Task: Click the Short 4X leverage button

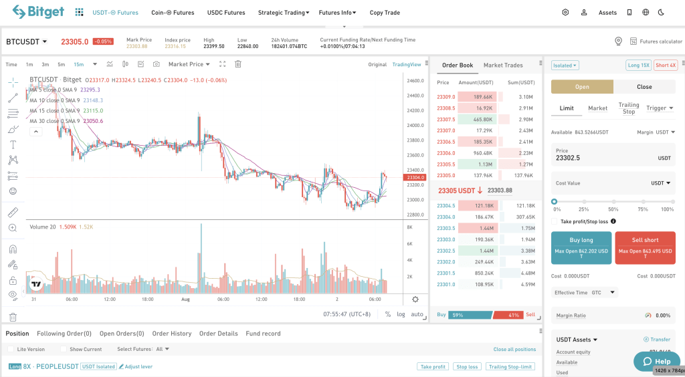Action: [x=666, y=66]
